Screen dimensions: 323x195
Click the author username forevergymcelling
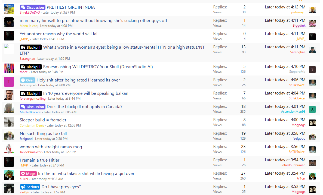pos(33,99)
